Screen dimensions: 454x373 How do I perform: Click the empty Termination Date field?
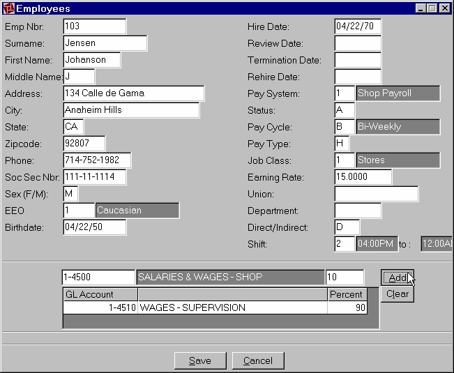tap(358, 60)
